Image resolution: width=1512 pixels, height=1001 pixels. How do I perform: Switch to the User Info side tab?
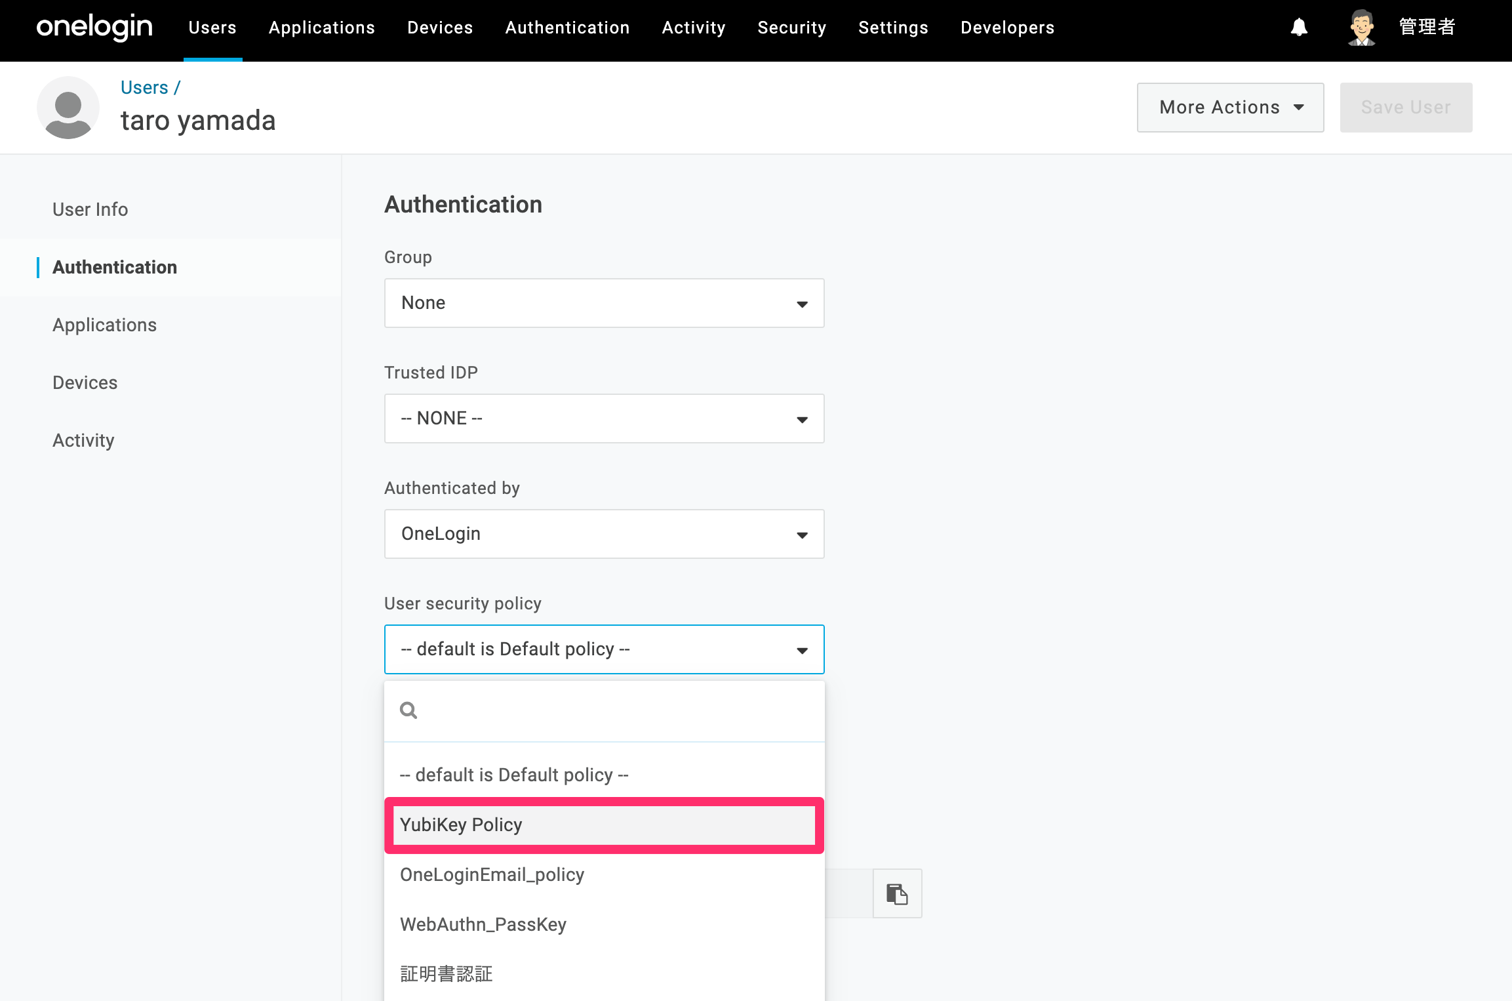(x=90, y=209)
